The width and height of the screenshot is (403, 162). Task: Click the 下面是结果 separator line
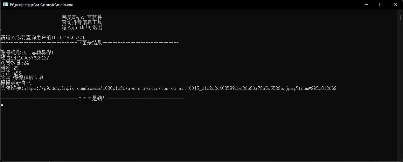pos(89,43)
